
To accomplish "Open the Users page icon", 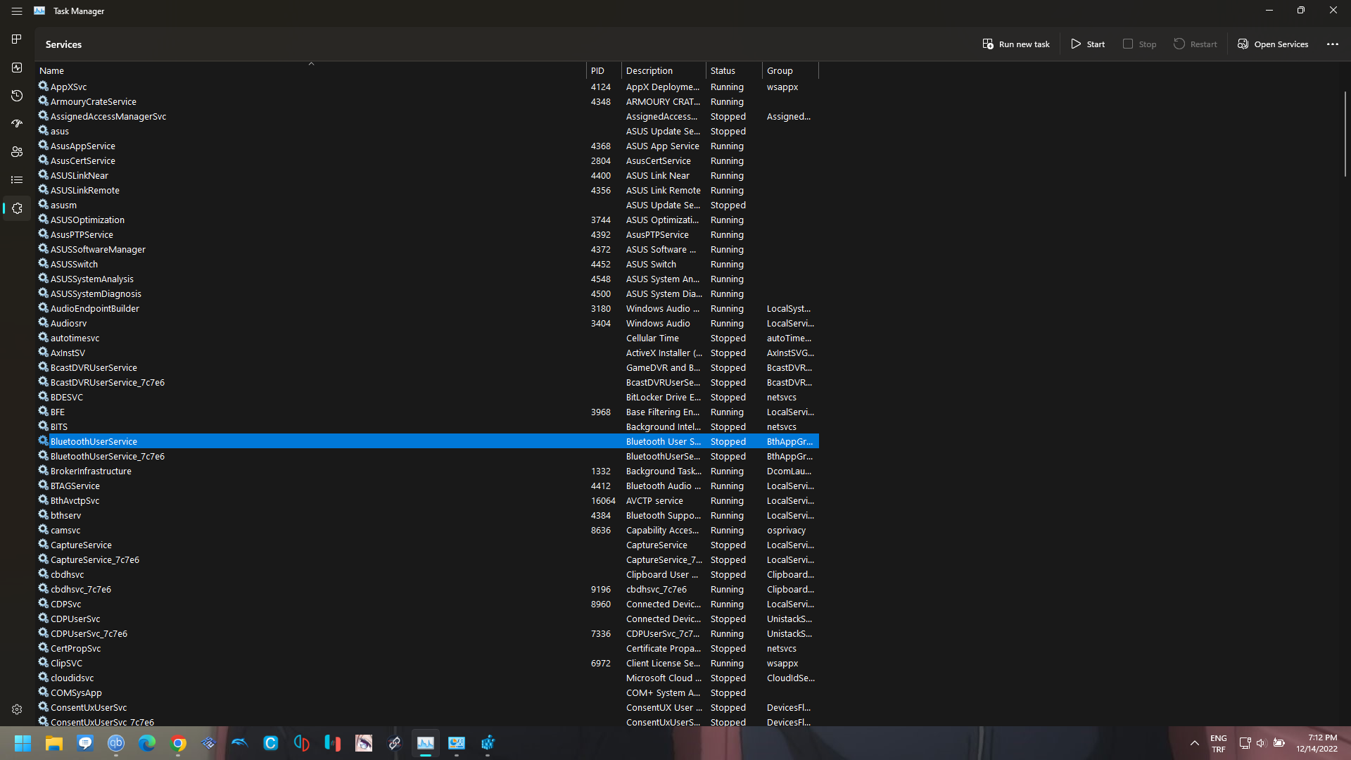I will coord(17,152).
